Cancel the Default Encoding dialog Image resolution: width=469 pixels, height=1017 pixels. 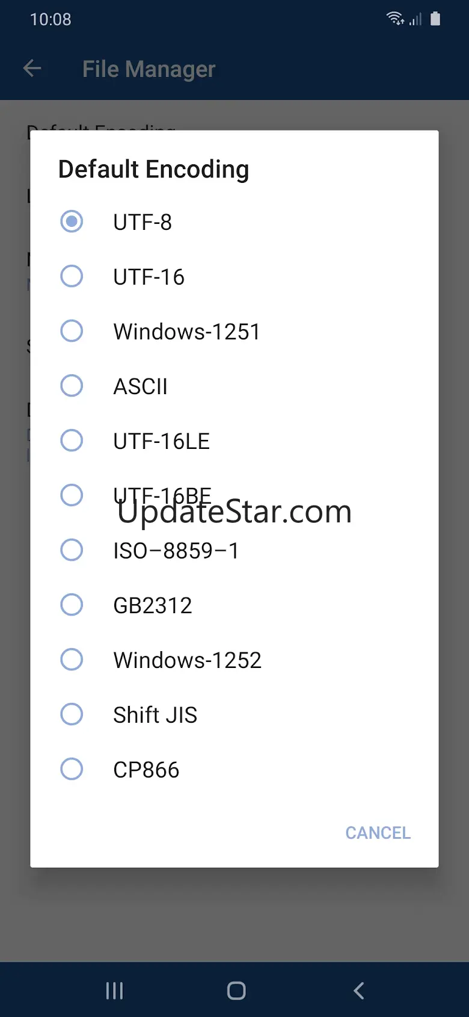click(378, 833)
